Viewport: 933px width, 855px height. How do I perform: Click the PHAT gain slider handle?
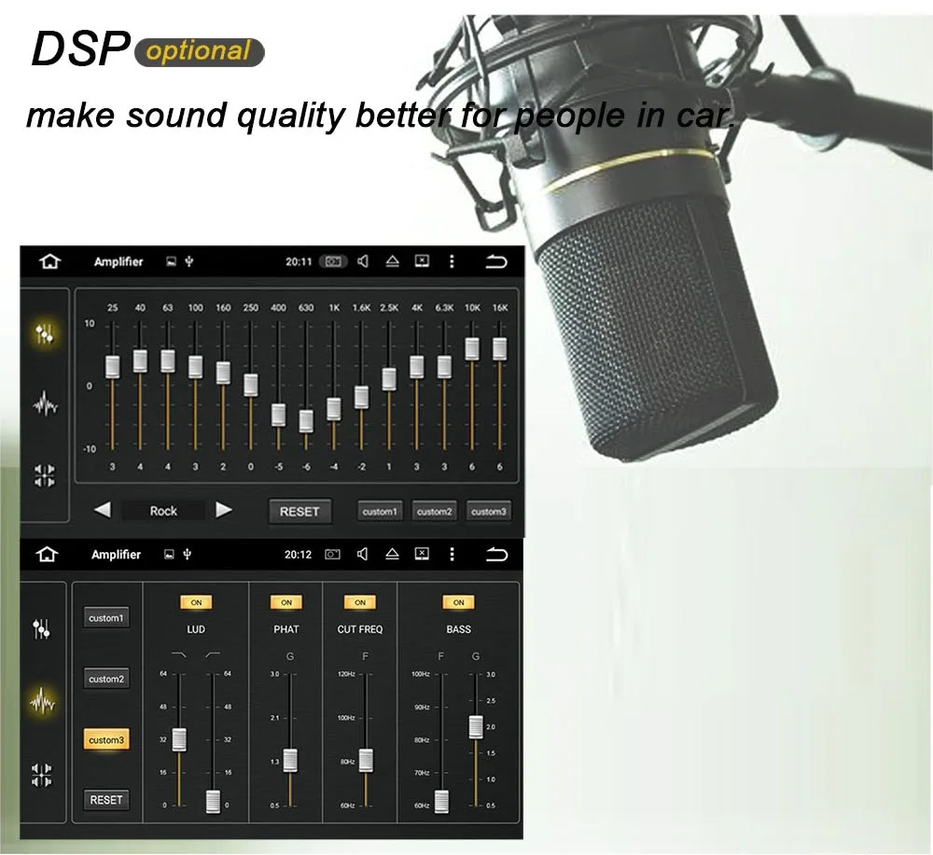tap(290, 761)
